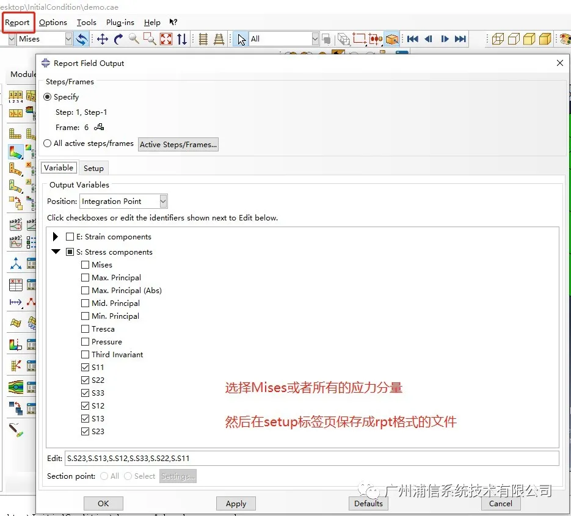The width and height of the screenshot is (571, 516).
Task: Expand the E: Strain components tree
Action: (x=56, y=237)
